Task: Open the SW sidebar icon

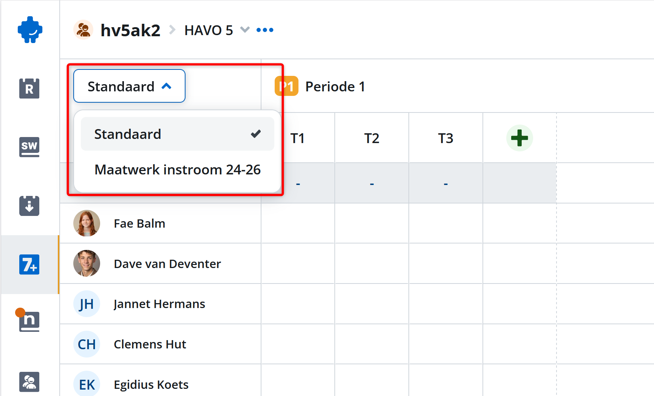Action: coord(29,146)
